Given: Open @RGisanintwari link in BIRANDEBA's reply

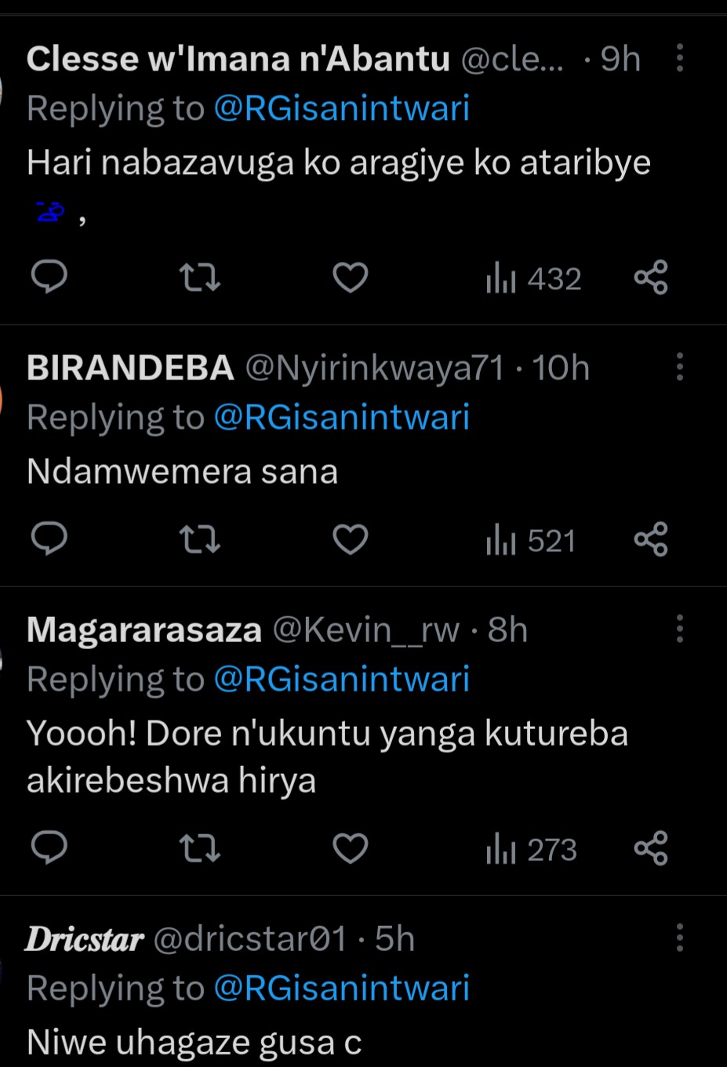Looking at the screenshot, I should click(x=341, y=417).
